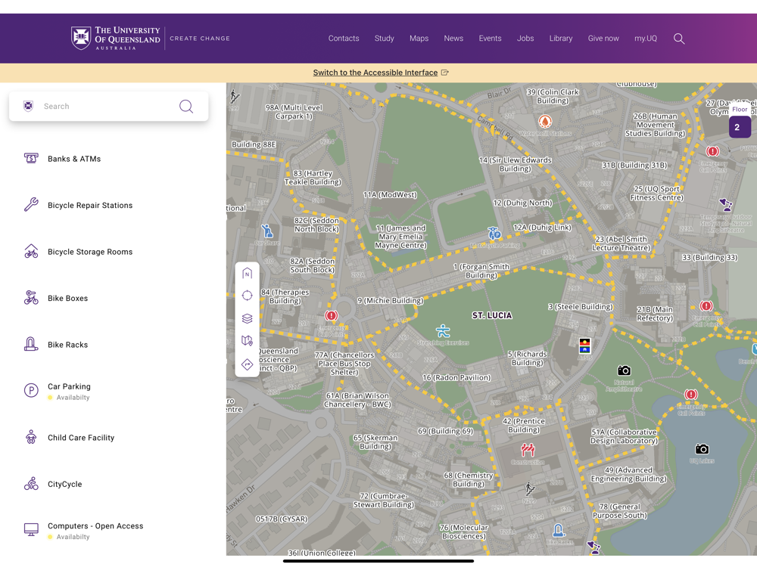Screen dimensions: 757x567
Task: Click the Car Parking P icon
Action: pos(31,390)
